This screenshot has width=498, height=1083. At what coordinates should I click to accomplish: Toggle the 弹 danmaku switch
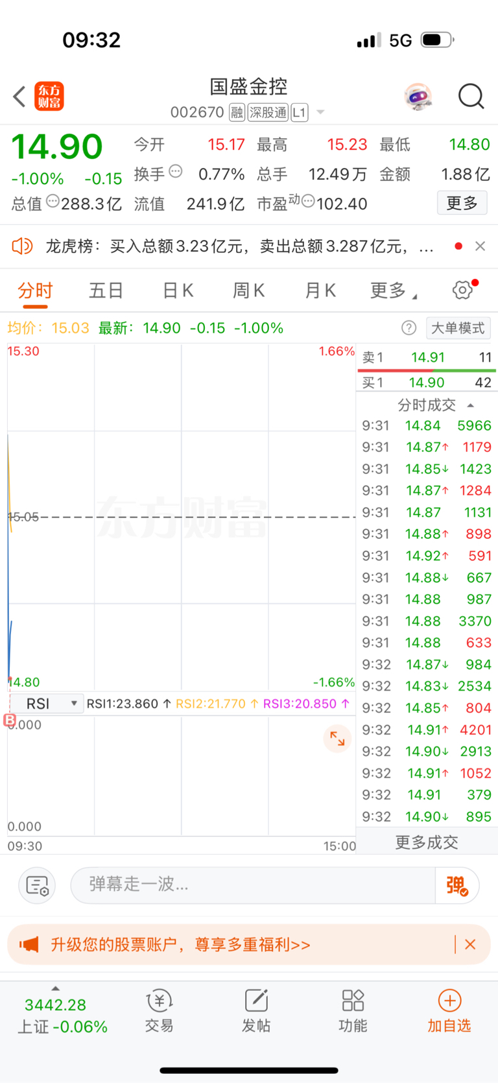coord(456,885)
